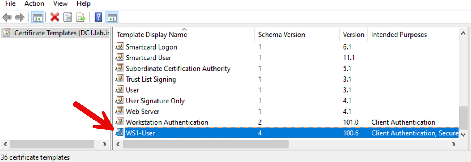
Task: Click the Back arrow toolbar icon
Action: (x=7, y=18)
